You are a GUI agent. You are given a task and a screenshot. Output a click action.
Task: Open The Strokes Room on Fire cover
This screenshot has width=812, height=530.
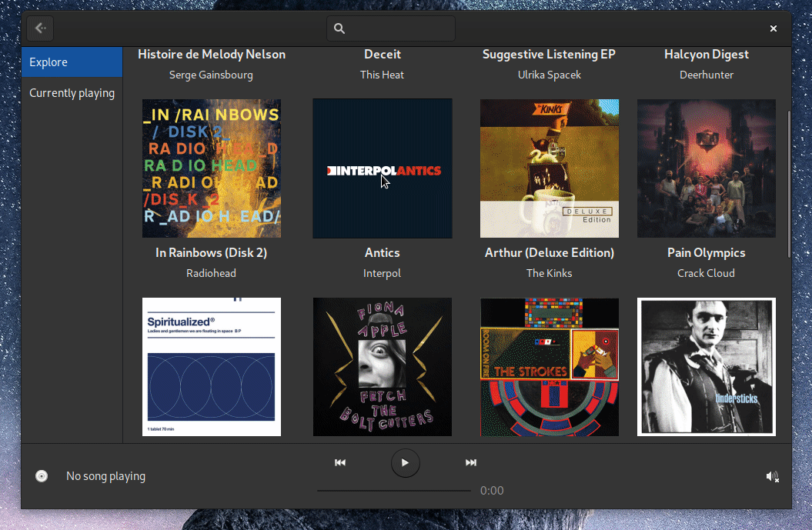550,367
